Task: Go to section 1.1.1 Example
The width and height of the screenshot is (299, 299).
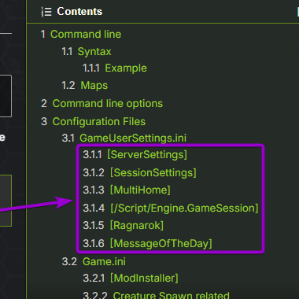Action: pos(126,68)
